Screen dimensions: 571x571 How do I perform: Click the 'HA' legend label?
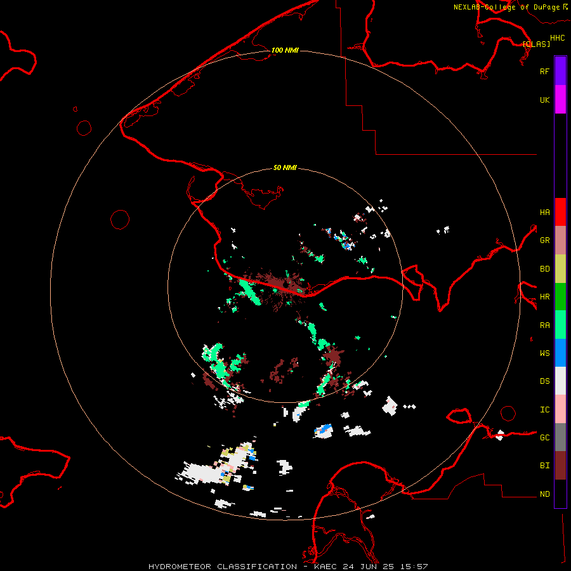544,213
